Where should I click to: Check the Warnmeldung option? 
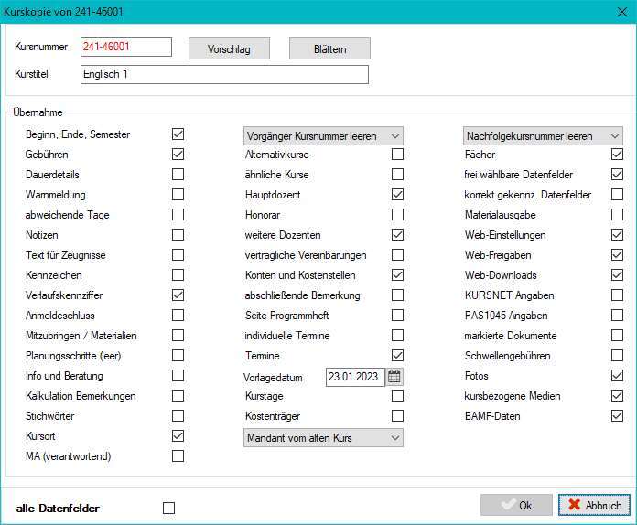(178, 195)
